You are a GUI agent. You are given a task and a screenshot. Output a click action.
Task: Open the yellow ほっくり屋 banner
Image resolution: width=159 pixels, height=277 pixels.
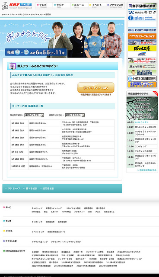click(x=142, y=48)
